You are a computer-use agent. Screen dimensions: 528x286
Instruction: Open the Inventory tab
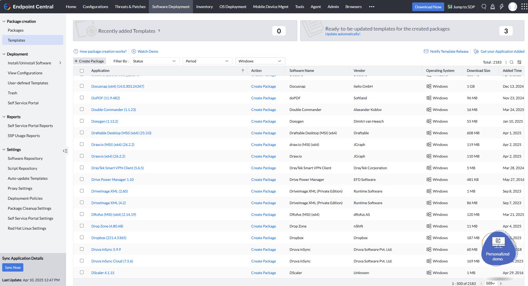[x=205, y=7]
